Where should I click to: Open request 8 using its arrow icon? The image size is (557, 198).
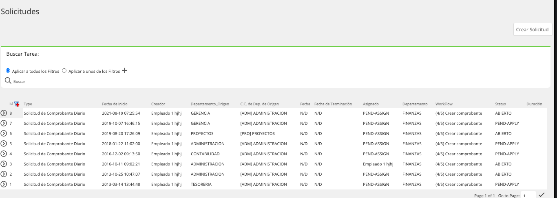coord(4,113)
